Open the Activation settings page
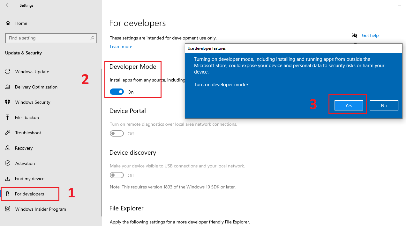Image resolution: width=407 pixels, height=226 pixels. pyautogui.click(x=25, y=163)
